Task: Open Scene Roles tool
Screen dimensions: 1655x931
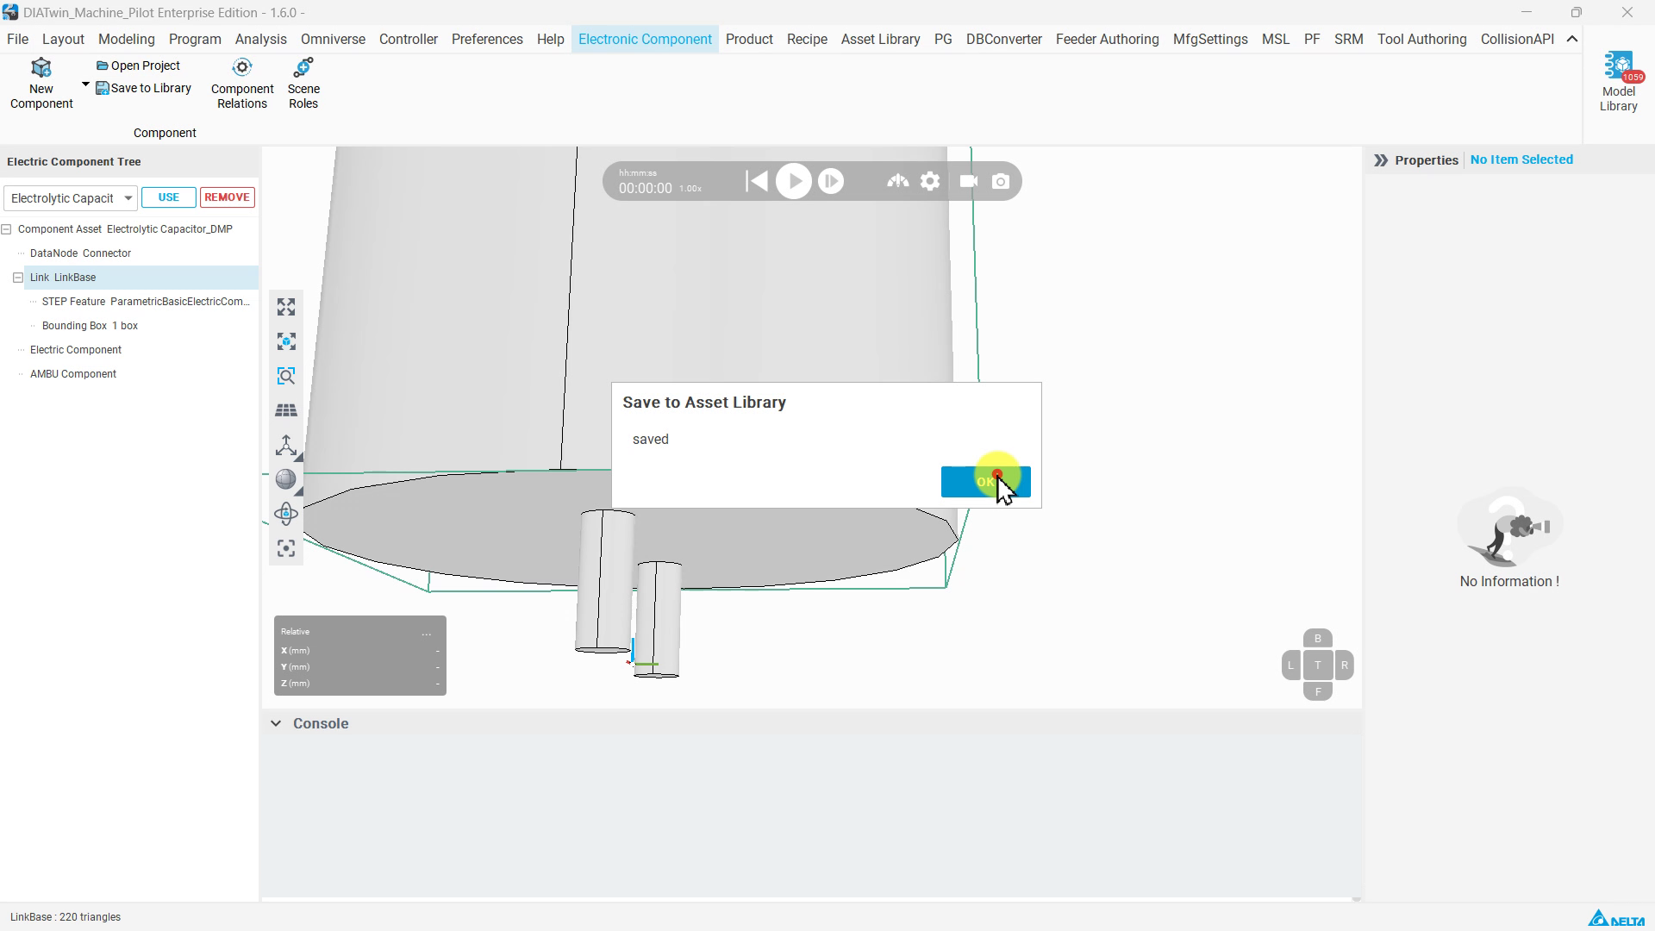Action: (x=303, y=84)
